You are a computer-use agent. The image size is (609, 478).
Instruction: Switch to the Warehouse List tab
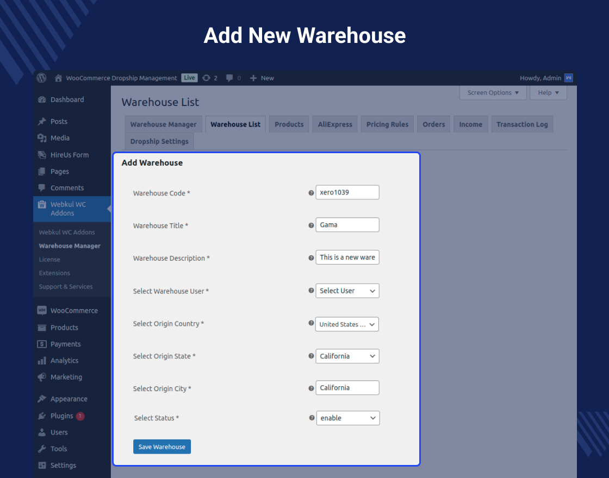point(235,124)
